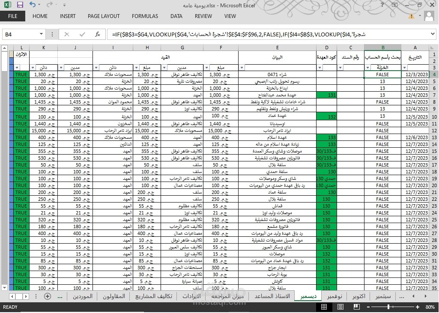The width and height of the screenshot is (439, 313).
Task: Click inside the formula bar text
Action: tap(267, 34)
